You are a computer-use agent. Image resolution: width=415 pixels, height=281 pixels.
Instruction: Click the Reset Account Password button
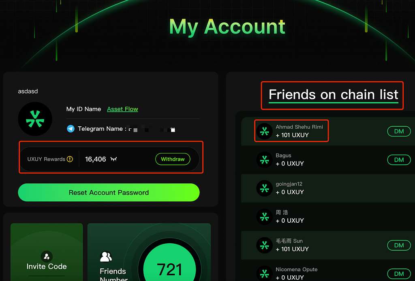109,192
